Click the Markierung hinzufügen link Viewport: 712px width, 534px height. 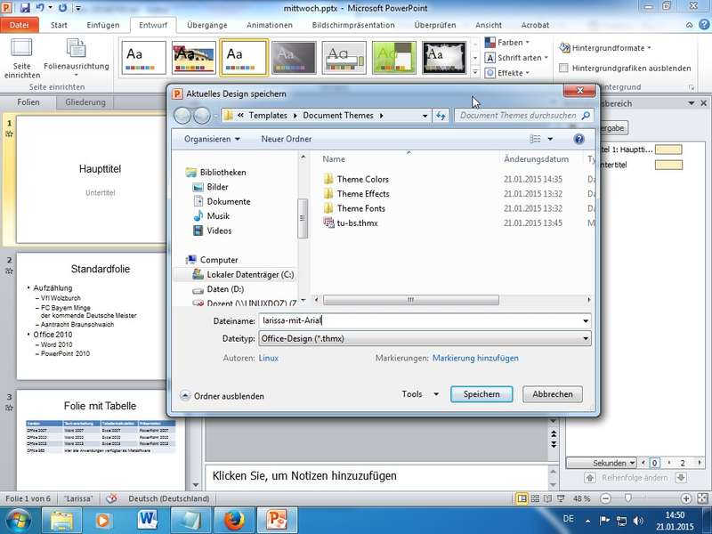(x=475, y=358)
